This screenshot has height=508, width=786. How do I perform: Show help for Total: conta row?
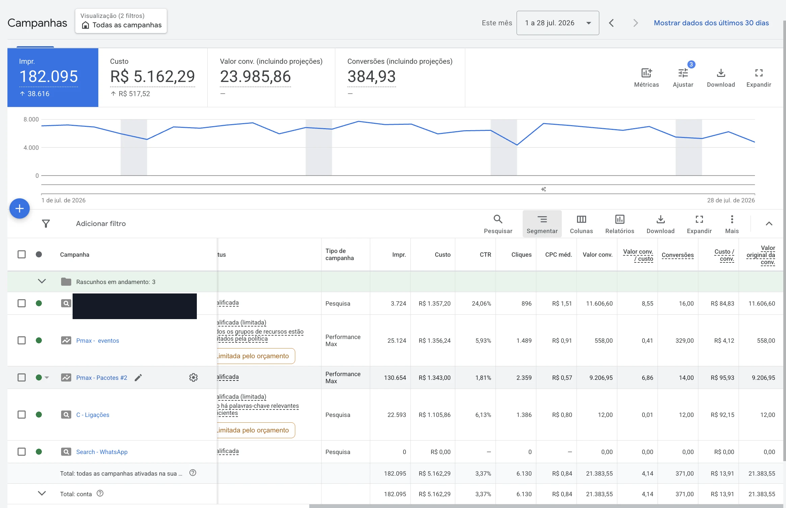100,493
